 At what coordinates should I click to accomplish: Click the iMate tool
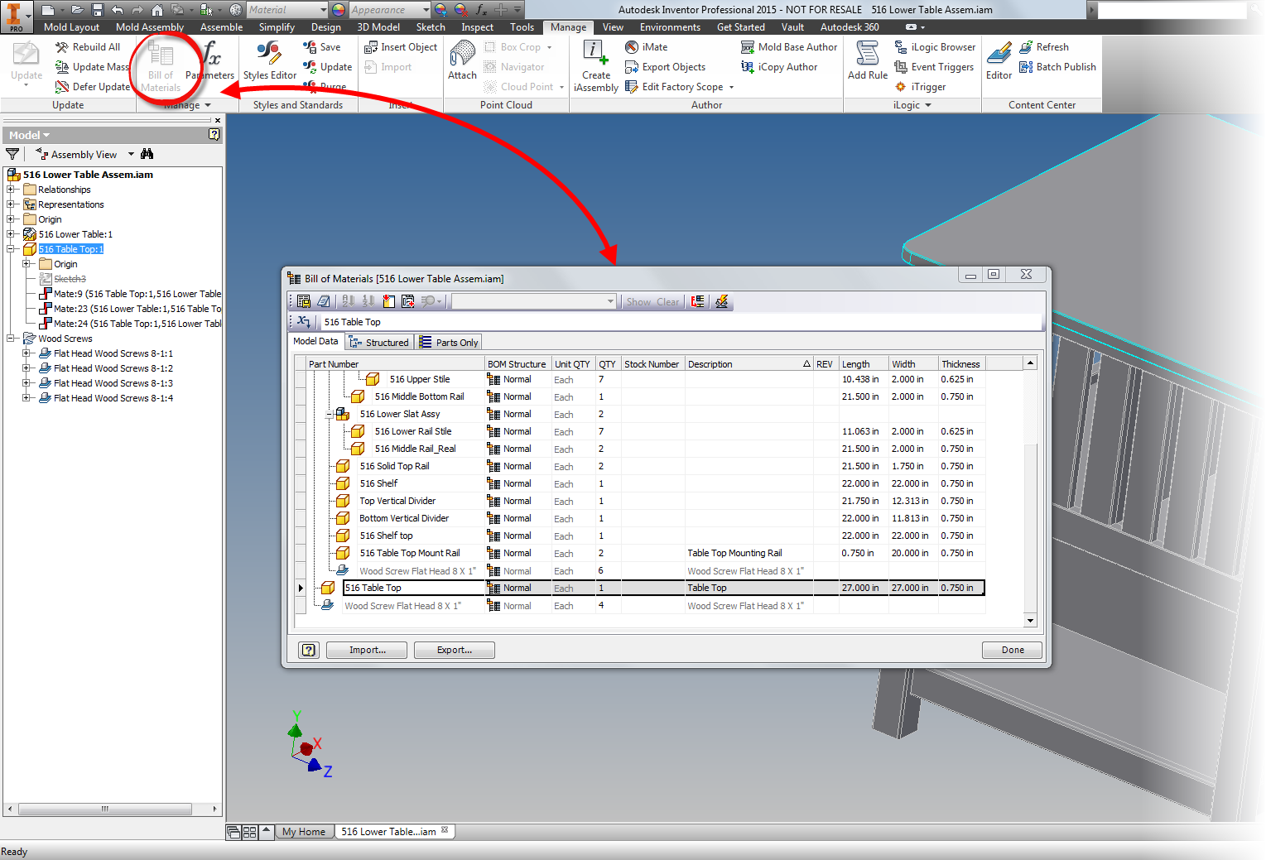pos(647,47)
